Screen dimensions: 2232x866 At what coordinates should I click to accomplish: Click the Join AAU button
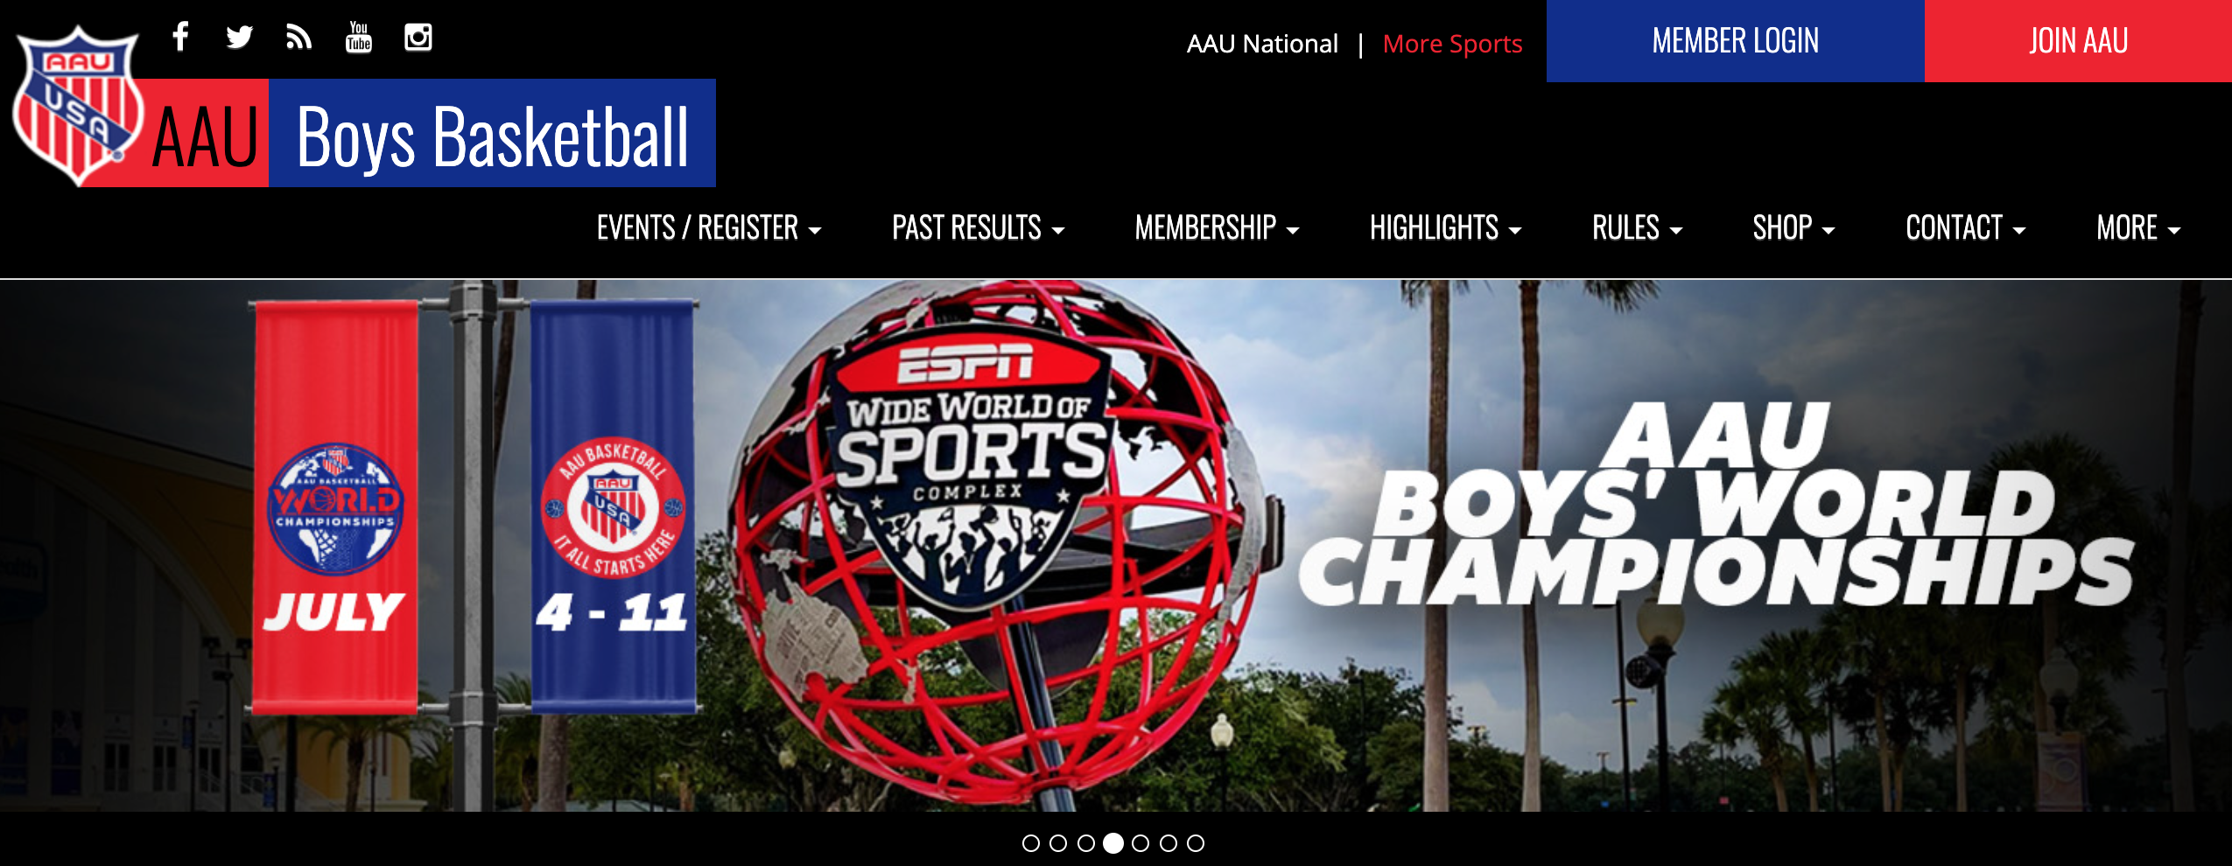click(x=2078, y=41)
